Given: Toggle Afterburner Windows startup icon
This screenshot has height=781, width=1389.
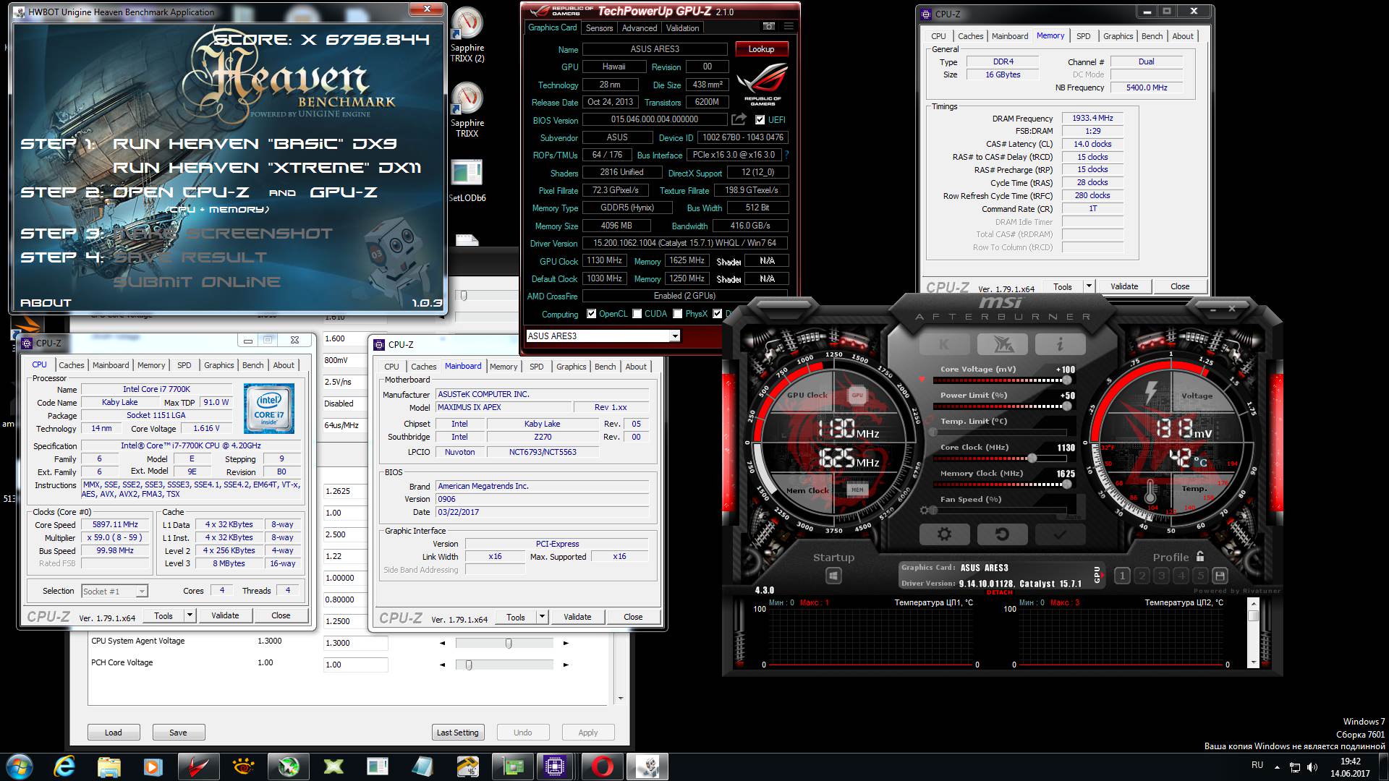Looking at the screenshot, I should [x=833, y=576].
